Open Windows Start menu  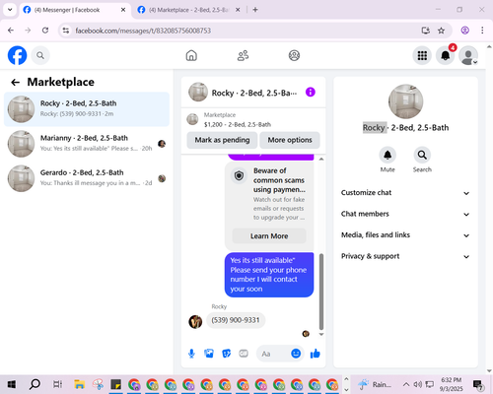12,384
